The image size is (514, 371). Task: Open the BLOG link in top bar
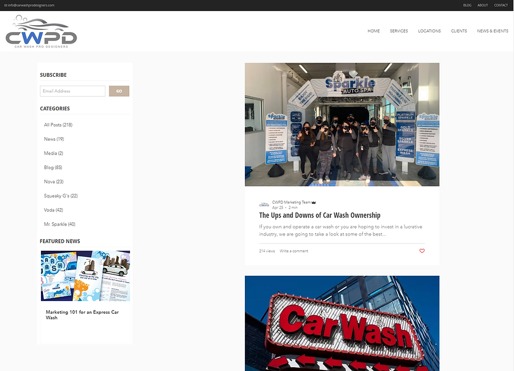coord(467,5)
